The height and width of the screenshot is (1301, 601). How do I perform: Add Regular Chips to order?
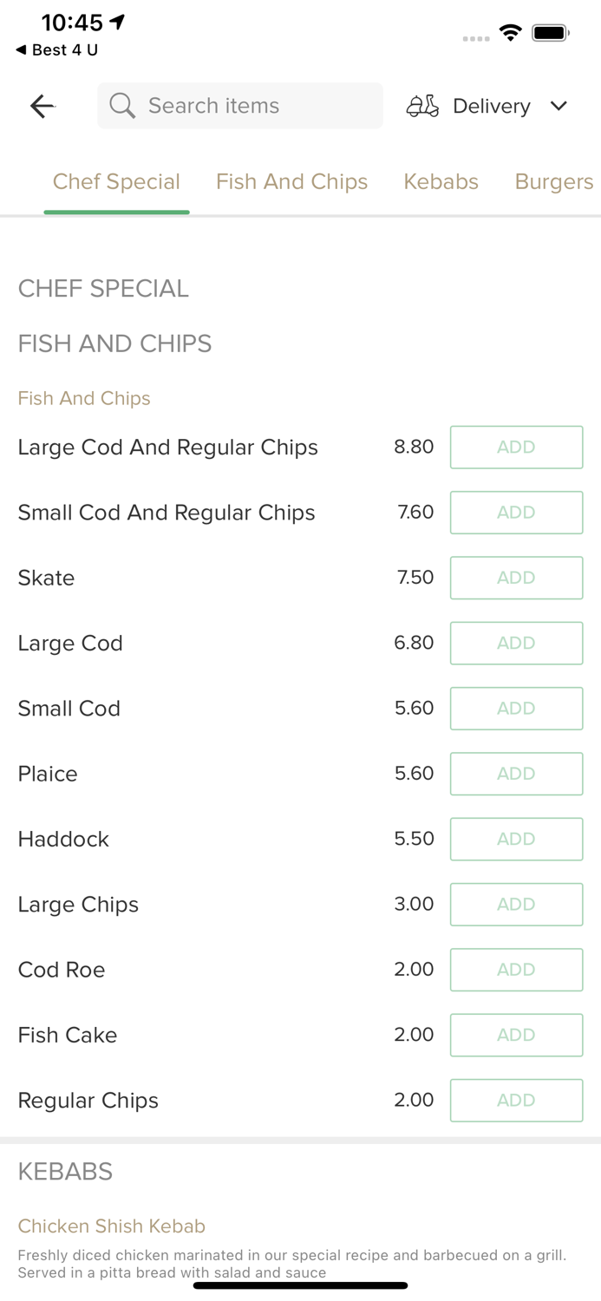[516, 1100]
